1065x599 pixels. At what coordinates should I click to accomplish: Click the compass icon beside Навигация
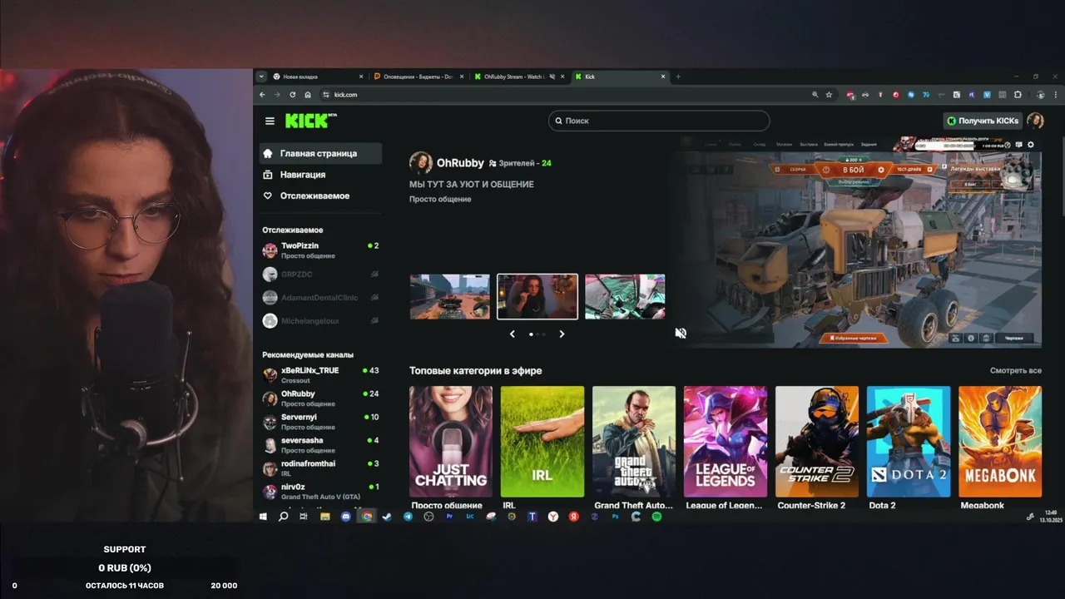pos(268,175)
